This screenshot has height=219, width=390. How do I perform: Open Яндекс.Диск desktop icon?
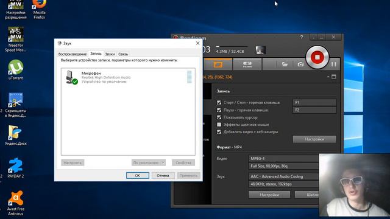pos(15,135)
